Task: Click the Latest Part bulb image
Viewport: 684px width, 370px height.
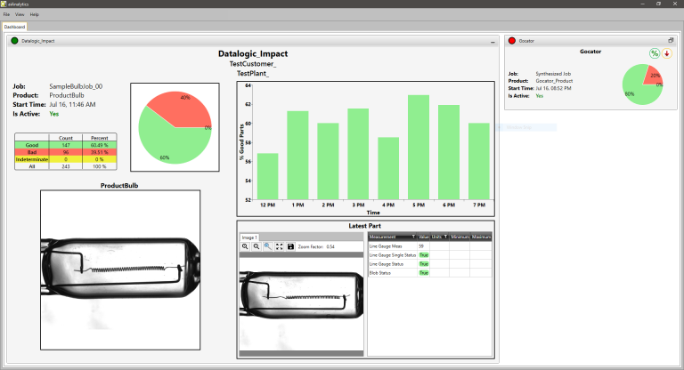Action: click(301, 304)
